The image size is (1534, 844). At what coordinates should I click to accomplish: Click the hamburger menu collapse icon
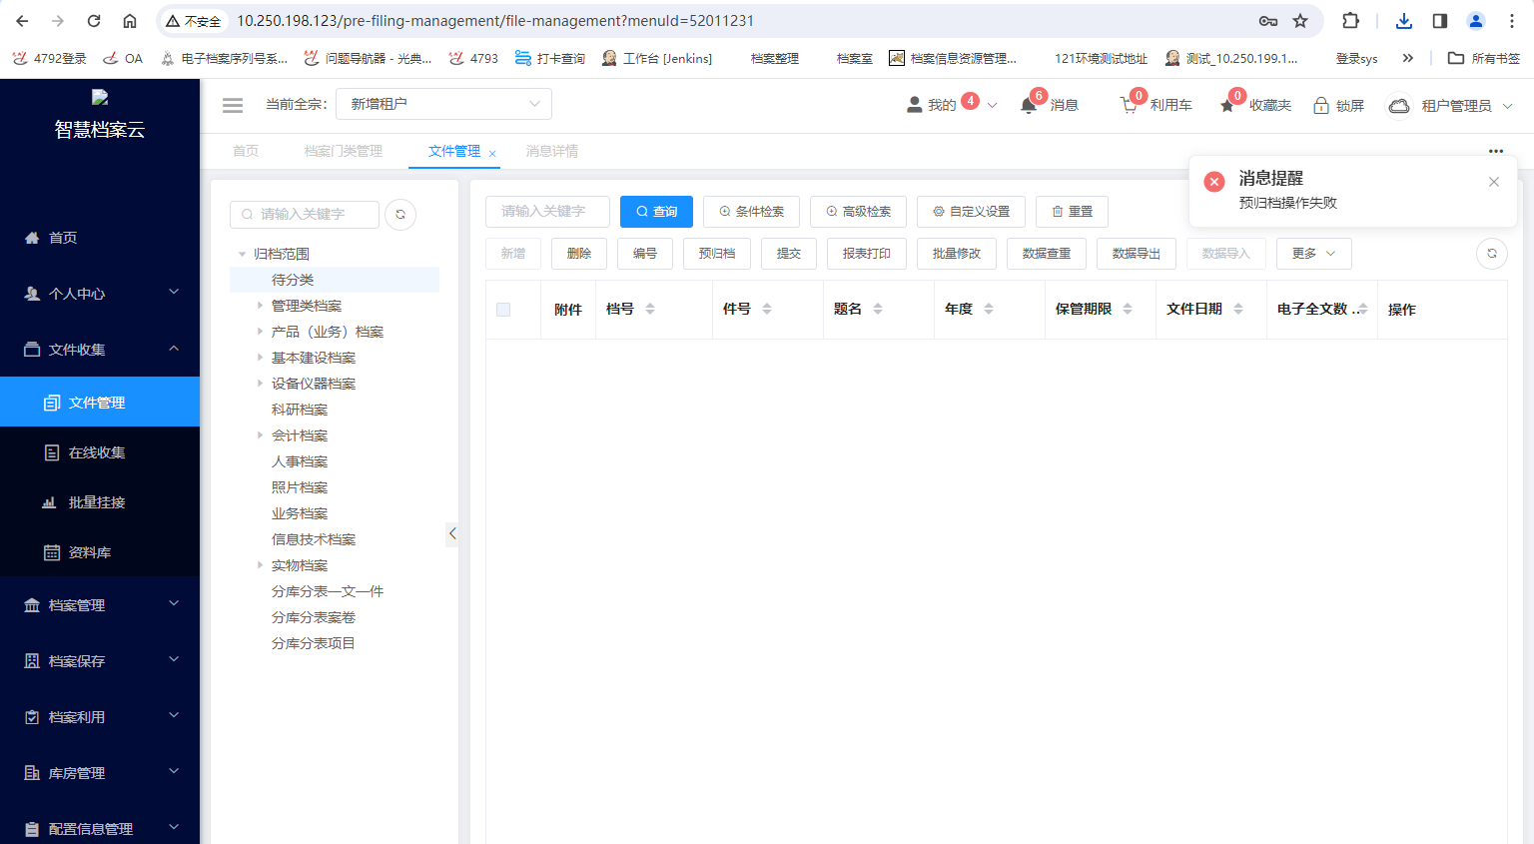coord(233,105)
